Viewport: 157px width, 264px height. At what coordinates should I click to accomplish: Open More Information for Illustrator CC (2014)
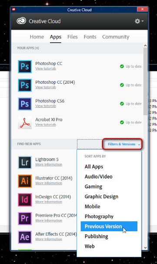[x=49, y=183]
